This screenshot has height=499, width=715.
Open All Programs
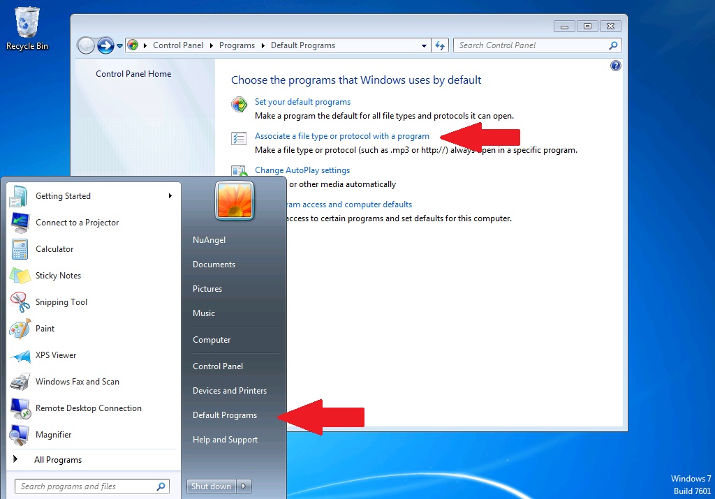pos(58,459)
